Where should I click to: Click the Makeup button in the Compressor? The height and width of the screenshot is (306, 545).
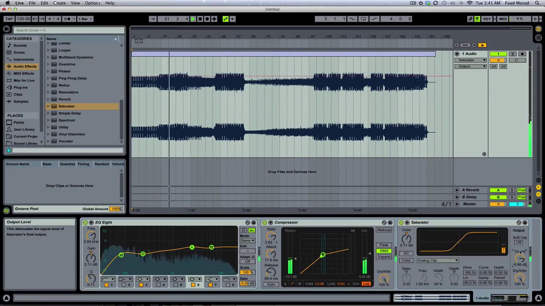tap(384, 230)
